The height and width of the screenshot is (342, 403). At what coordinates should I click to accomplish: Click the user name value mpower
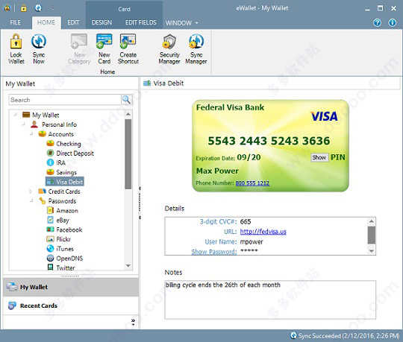click(x=252, y=241)
